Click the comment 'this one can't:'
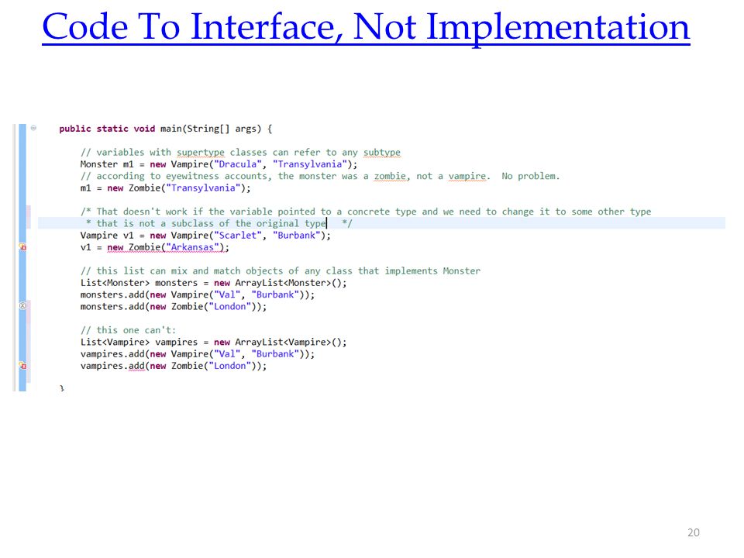744x558 pixels. [x=128, y=330]
